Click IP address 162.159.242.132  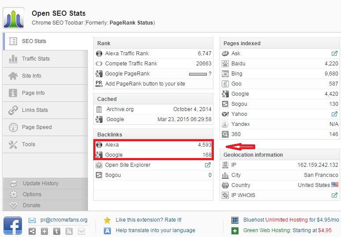click(318, 165)
